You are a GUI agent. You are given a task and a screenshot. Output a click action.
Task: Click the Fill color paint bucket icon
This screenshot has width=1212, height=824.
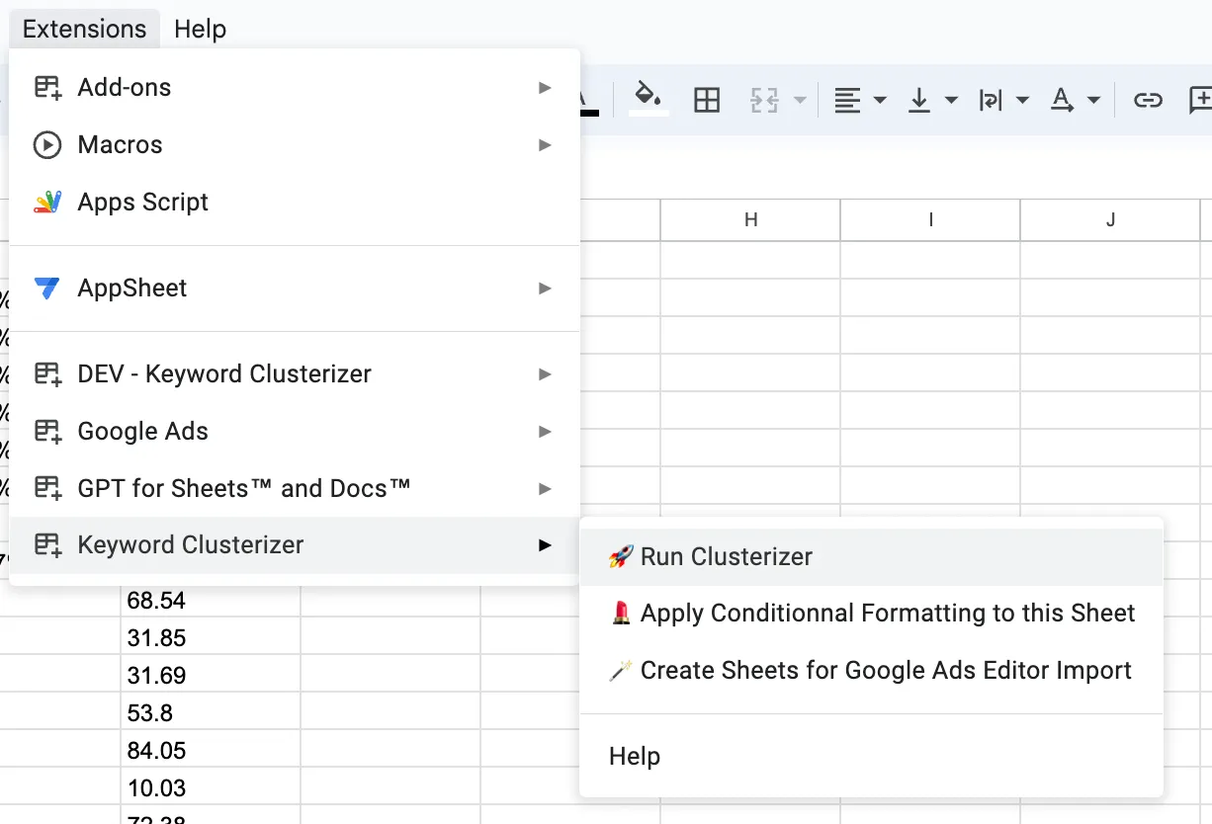[x=649, y=96]
